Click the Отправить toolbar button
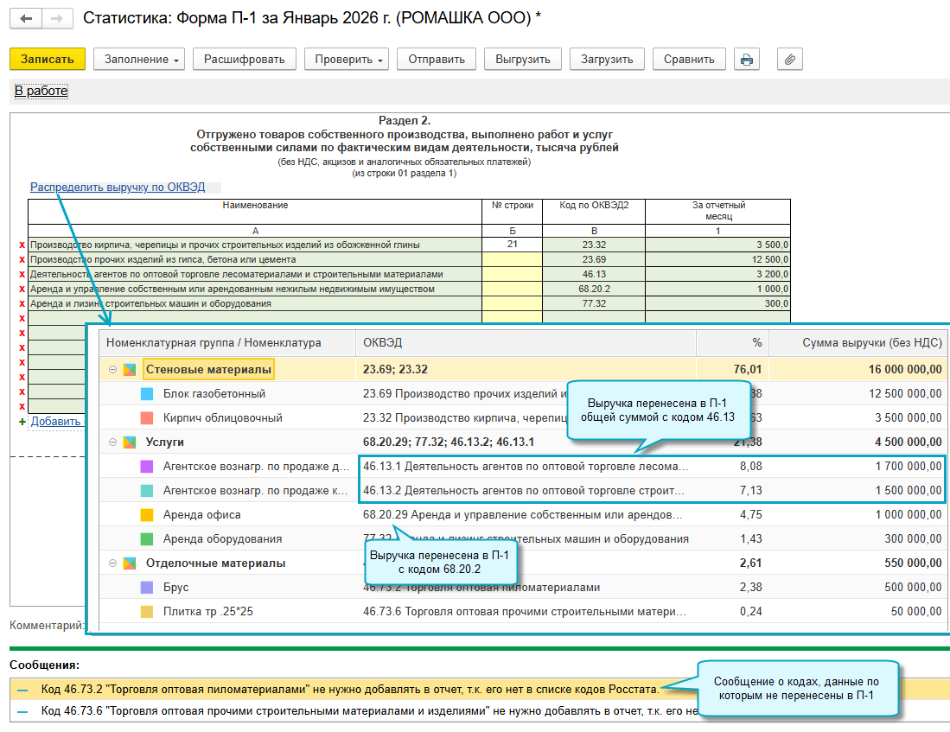This screenshot has height=732, width=950. point(437,59)
